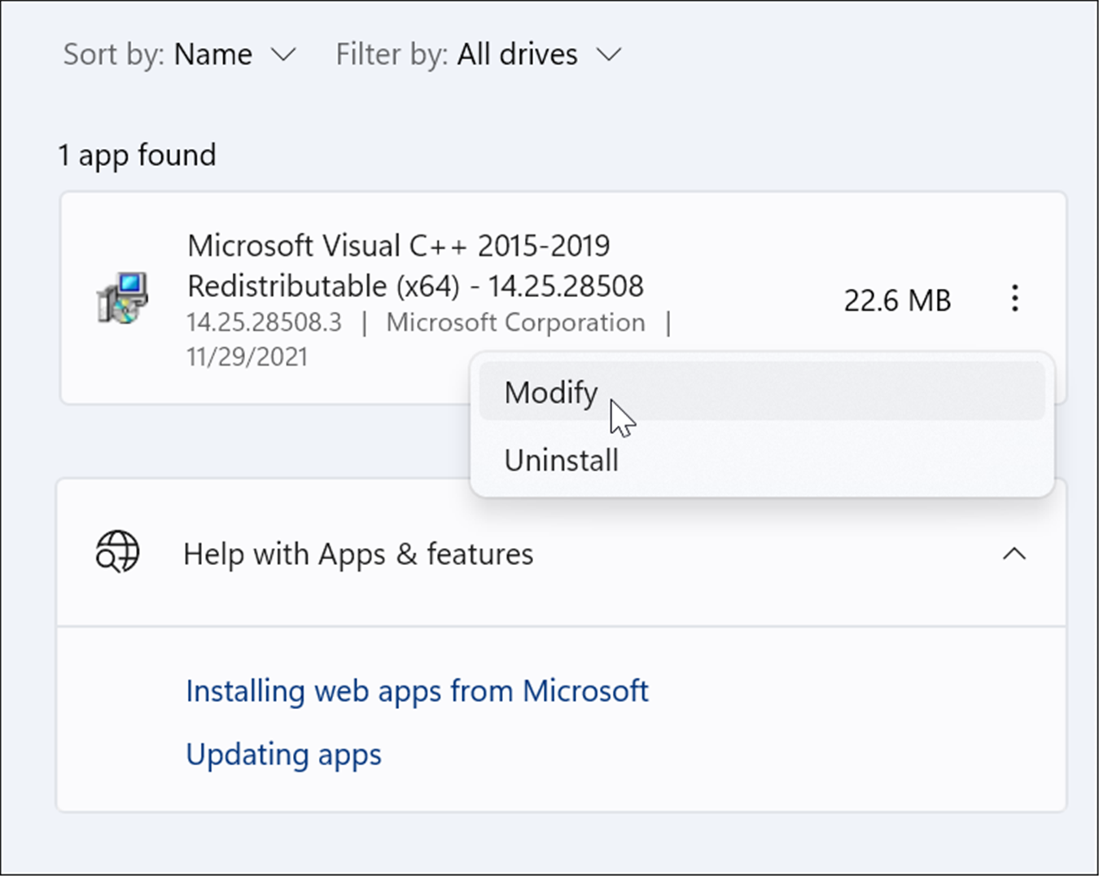Select Uninstall from the context menu

coord(561,459)
